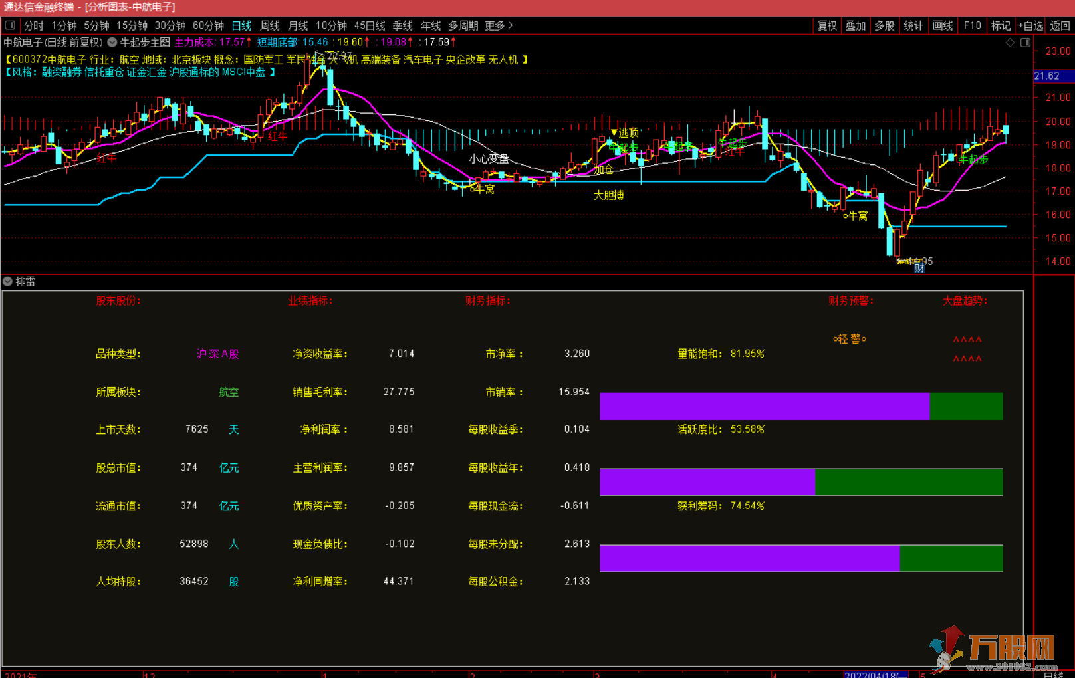Screen dimensions: 1075x678
Task: Toggle the left sidebar panel icon
Action: [10, 25]
